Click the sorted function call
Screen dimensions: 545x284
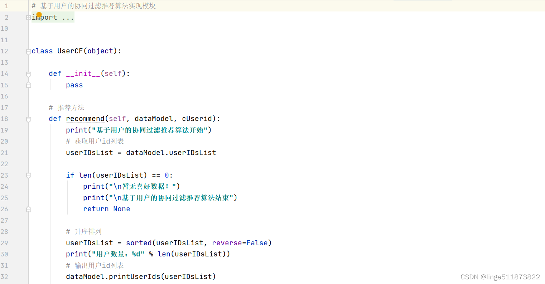(139, 243)
